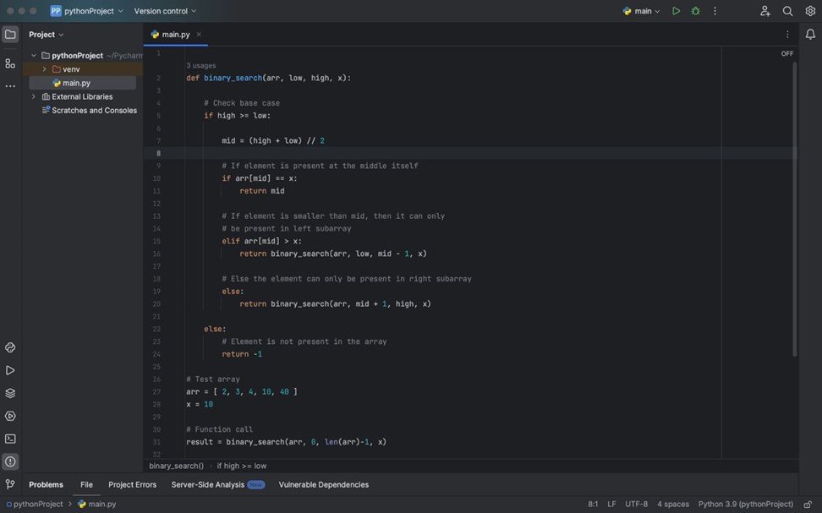
Task: Open the Python Console layers icon
Action: point(10,393)
